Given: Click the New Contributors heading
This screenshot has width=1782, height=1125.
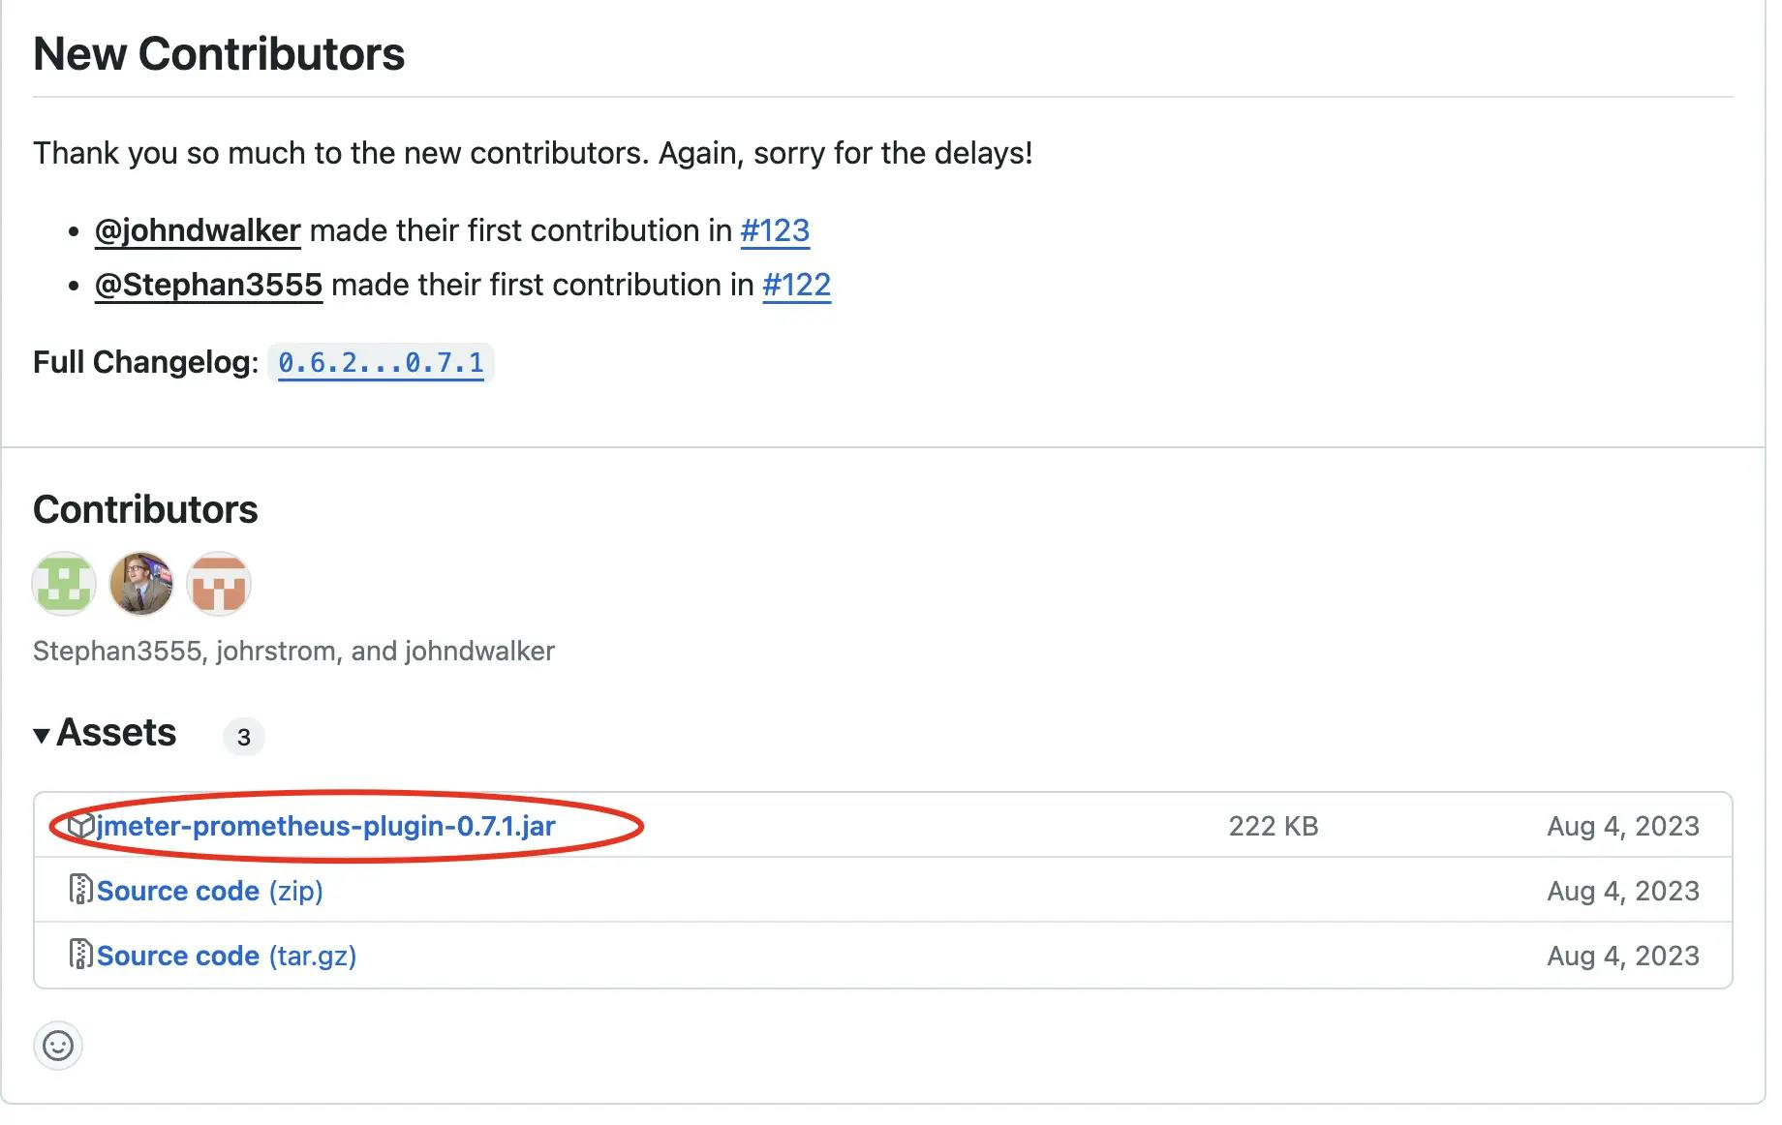Looking at the screenshot, I should click(x=219, y=54).
